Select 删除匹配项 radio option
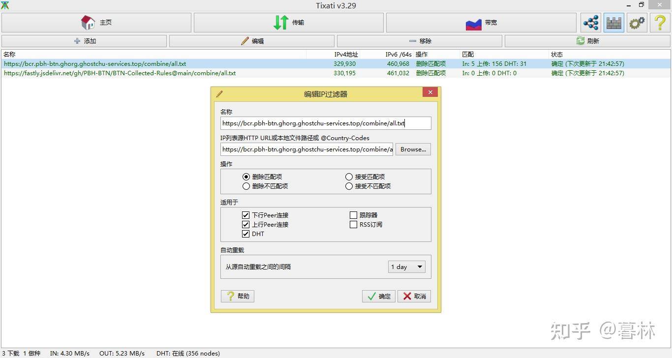 (262, 177)
